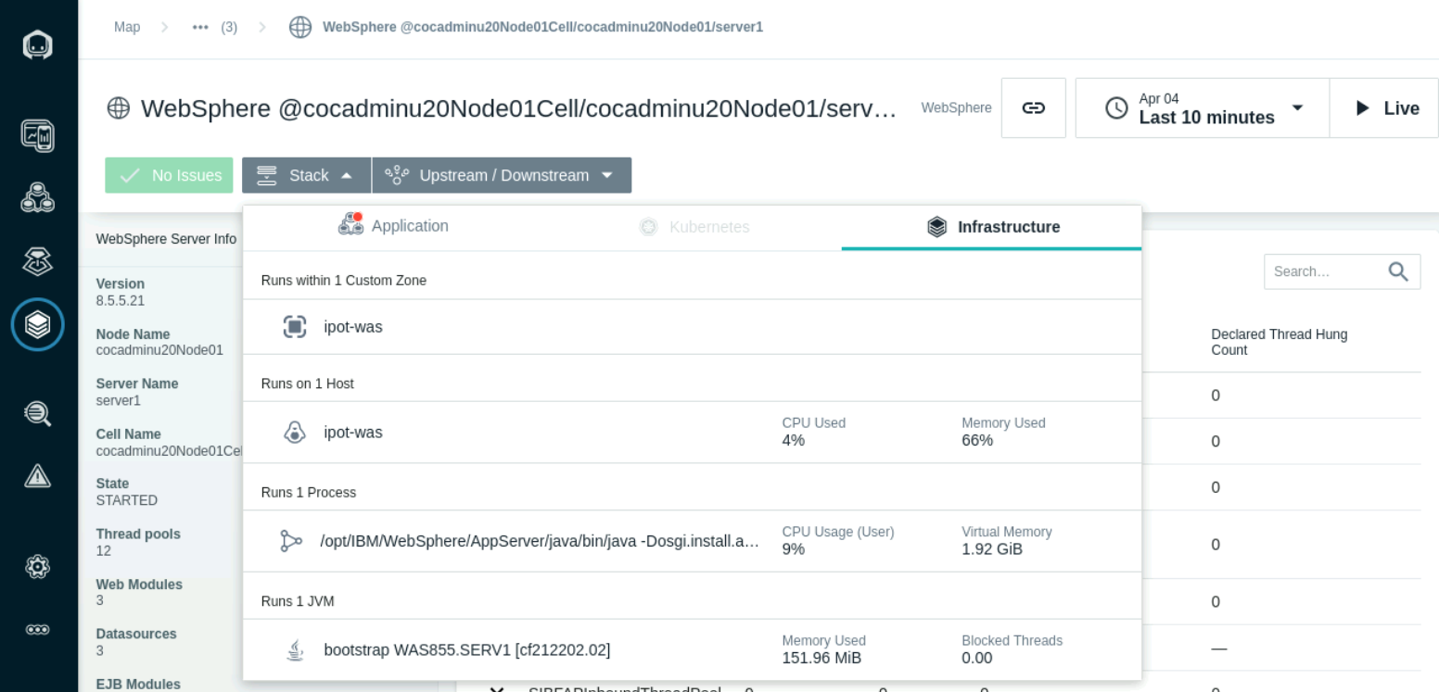1439x692 pixels.
Task: Click the globe icon in breadcrumb
Action: (x=300, y=27)
